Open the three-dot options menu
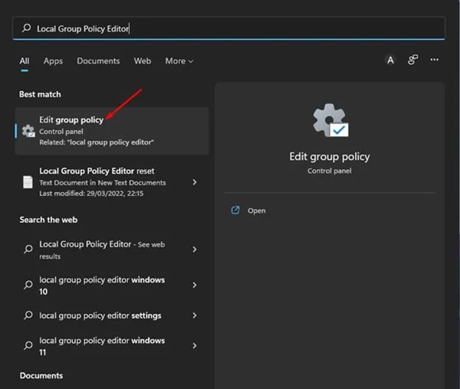The height and width of the screenshot is (389, 460). [434, 60]
